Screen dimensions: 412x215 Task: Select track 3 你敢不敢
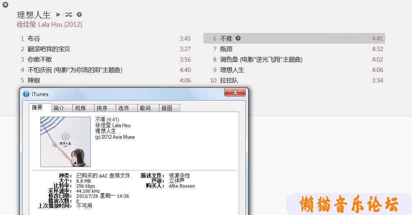tap(106, 59)
